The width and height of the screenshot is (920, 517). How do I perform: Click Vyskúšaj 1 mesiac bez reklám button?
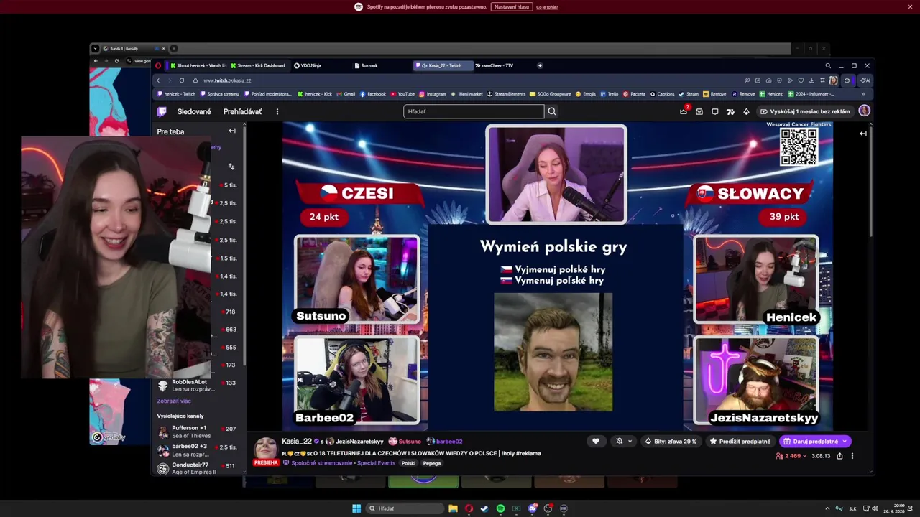(x=805, y=111)
